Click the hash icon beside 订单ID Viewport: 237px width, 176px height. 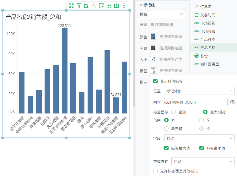pos(196,7)
